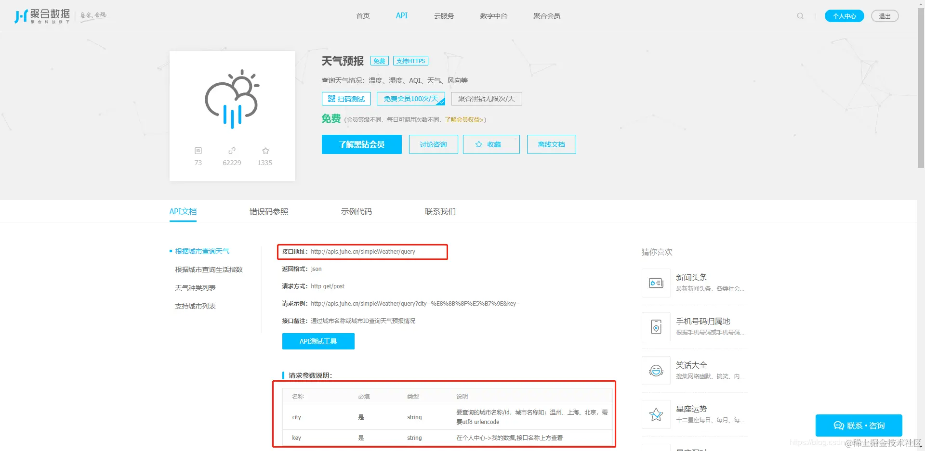
Task: Open the 笑话大全 recommendation
Action: [x=695, y=371]
